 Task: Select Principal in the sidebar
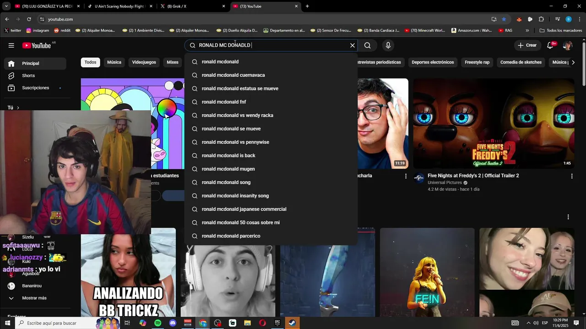[35, 64]
